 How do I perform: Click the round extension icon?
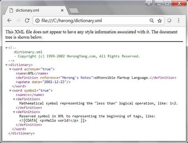point(169,21)
